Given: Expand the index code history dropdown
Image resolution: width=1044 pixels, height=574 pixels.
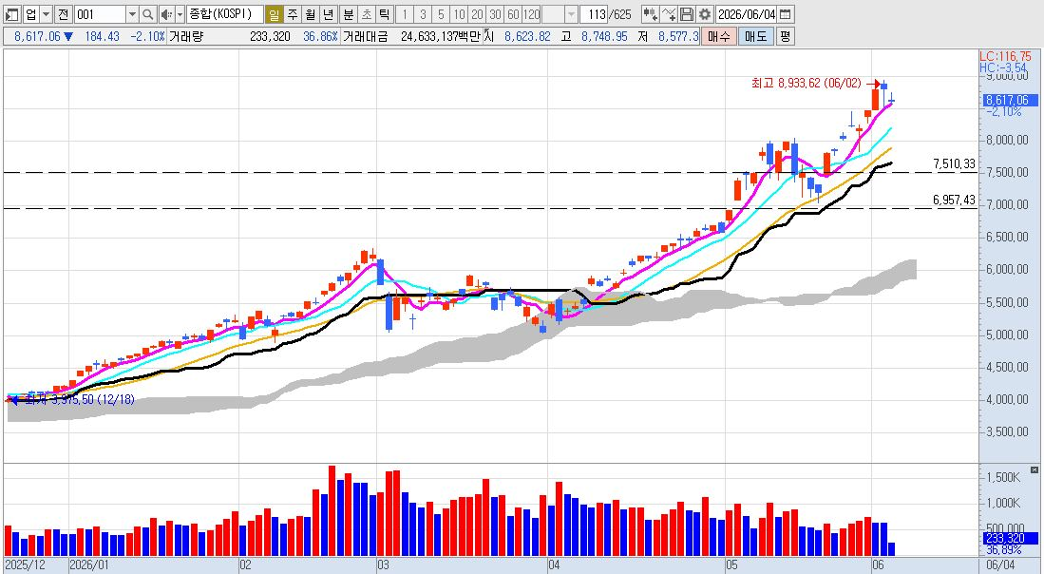Looking at the screenshot, I should pos(132,14).
